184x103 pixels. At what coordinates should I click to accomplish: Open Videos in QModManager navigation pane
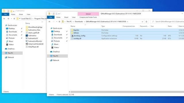(56, 47)
